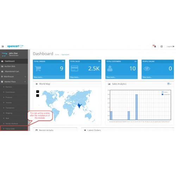
Task: Zoom out on the World Map
Action: pos(38,95)
